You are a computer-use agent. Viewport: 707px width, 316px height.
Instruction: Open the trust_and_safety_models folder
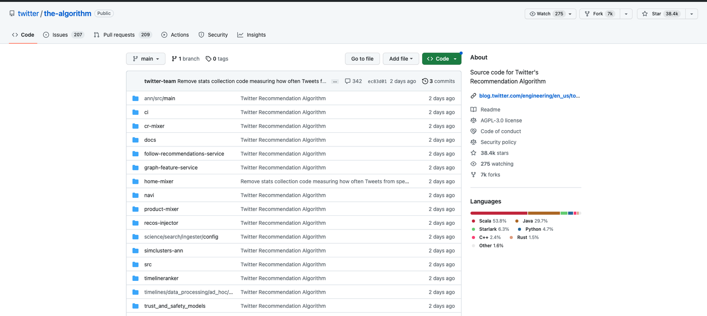175,306
